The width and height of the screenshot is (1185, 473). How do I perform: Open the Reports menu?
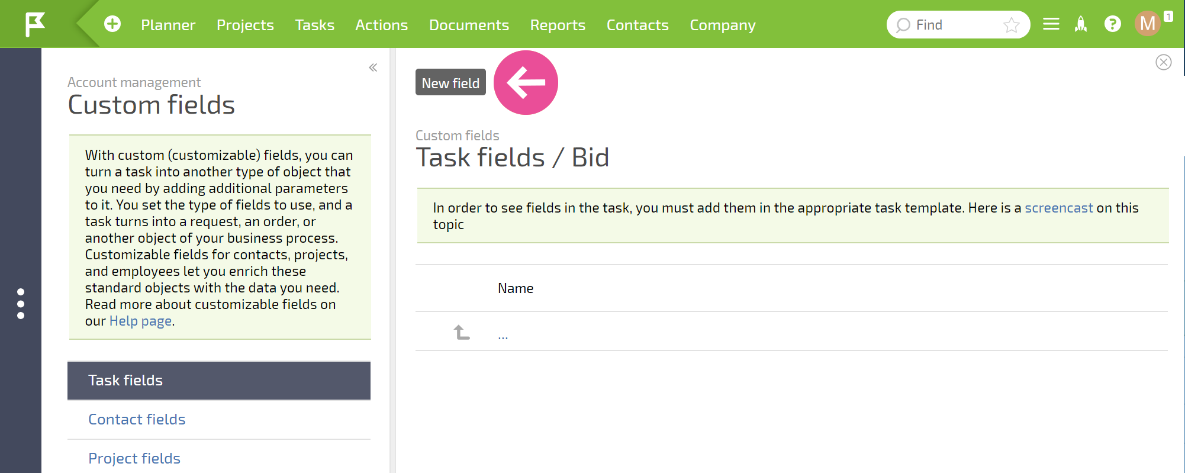pyautogui.click(x=558, y=25)
